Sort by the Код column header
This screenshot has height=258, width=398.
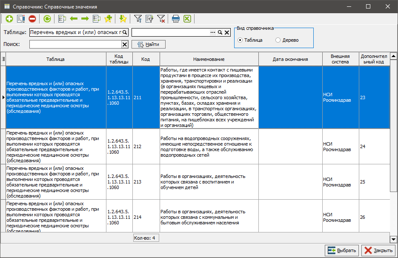(146, 59)
